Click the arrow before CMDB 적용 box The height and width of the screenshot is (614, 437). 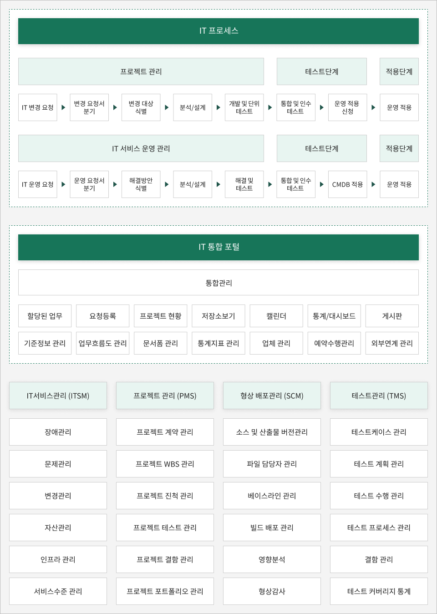tap(322, 184)
